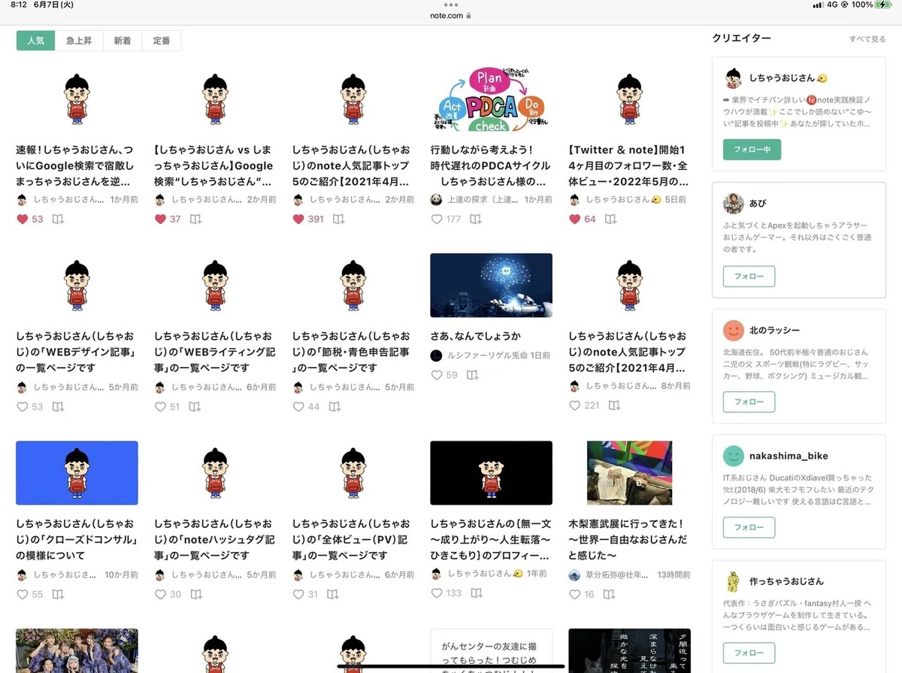The image size is (902, 673).
Task: Click すべて見る link in クリエイター section
Action: [867, 39]
